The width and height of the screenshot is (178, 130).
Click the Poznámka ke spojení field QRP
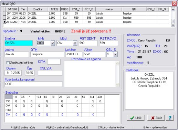pyautogui.click(x=33, y=84)
